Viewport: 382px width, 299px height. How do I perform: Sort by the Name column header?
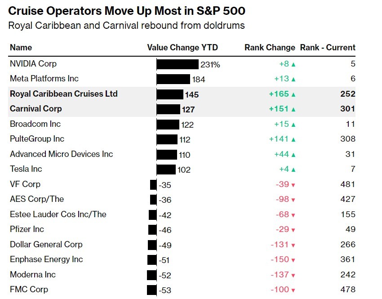pyautogui.click(x=21, y=48)
